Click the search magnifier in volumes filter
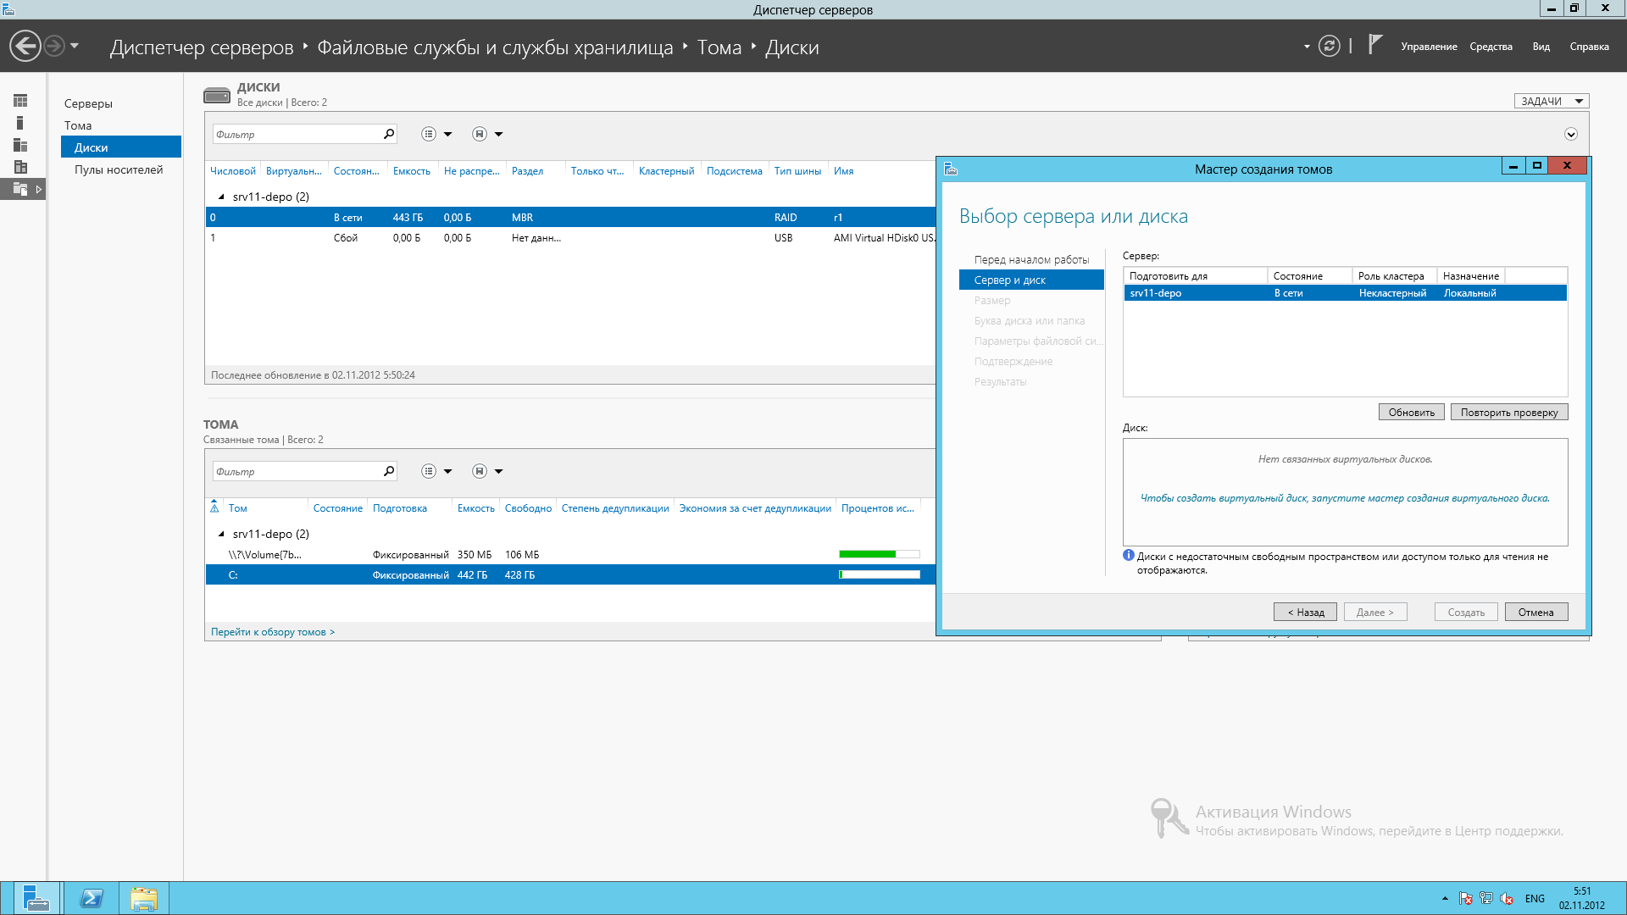 pos(389,471)
